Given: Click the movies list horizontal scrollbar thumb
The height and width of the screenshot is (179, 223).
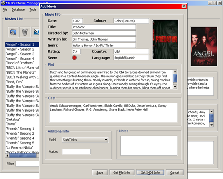Looking at the screenshot, I should coord(23,156).
